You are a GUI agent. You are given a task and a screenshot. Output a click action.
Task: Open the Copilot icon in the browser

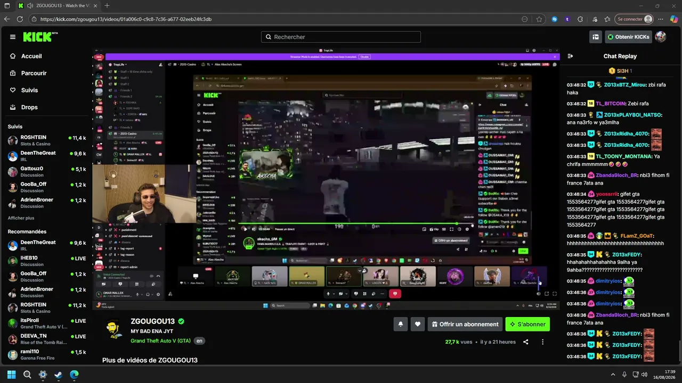(x=673, y=19)
